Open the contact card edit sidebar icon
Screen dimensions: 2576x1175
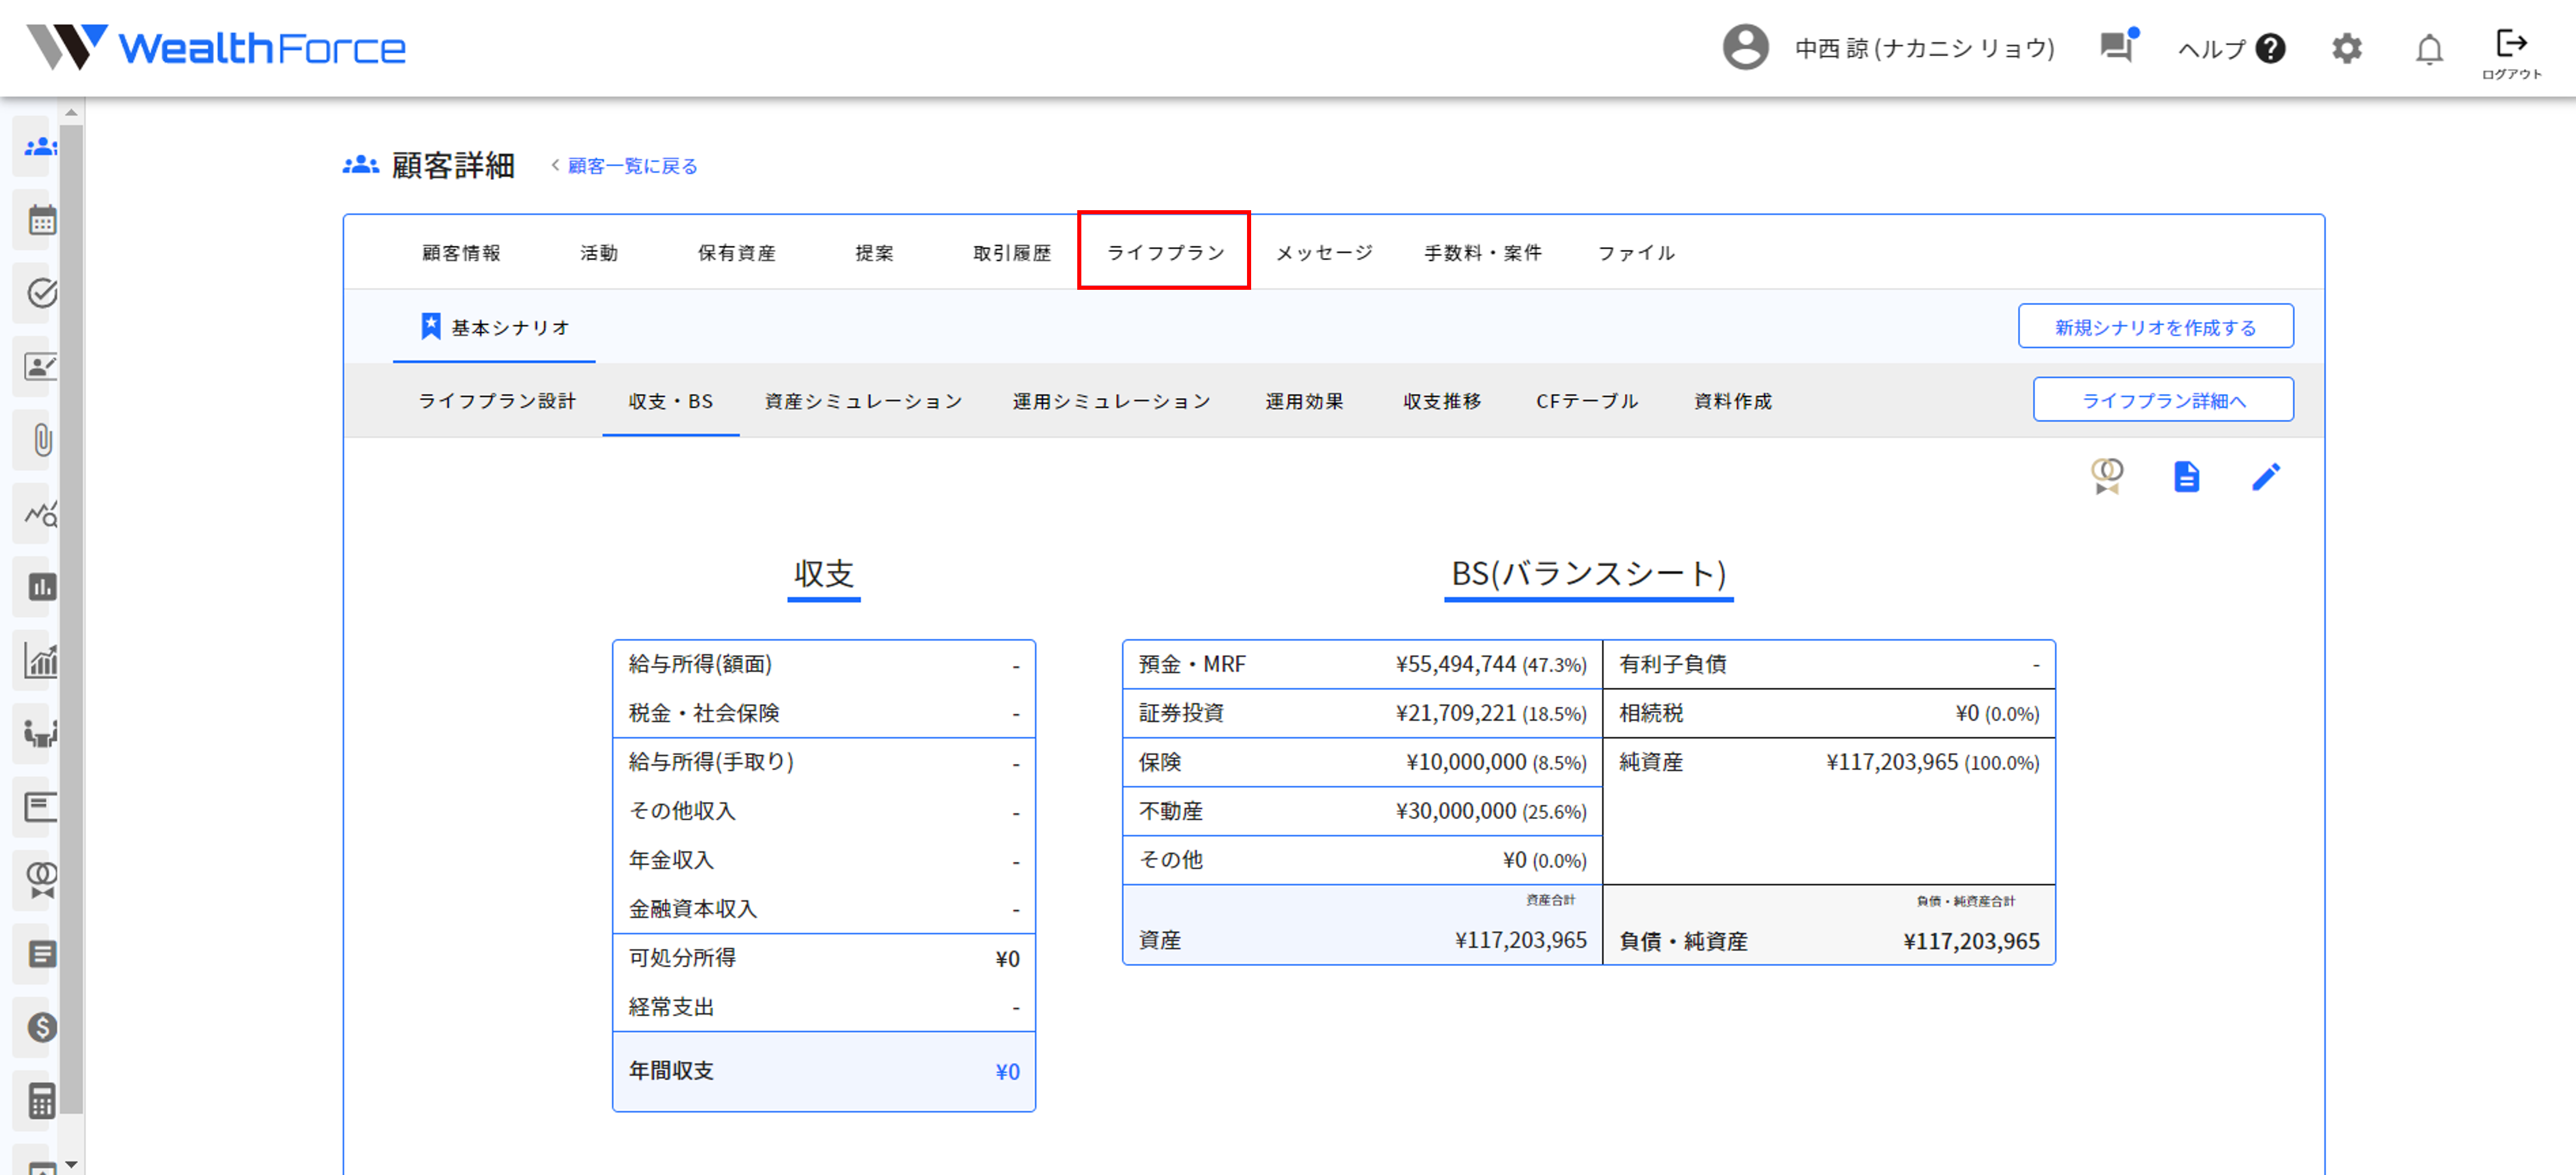[41, 367]
